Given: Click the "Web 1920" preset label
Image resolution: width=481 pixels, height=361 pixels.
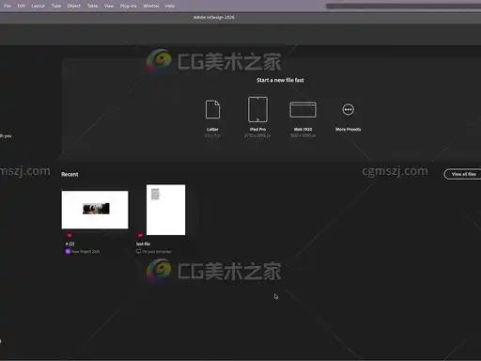Looking at the screenshot, I should coord(303,130).
